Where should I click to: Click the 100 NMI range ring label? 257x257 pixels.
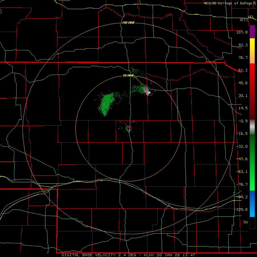coord(128,23)
